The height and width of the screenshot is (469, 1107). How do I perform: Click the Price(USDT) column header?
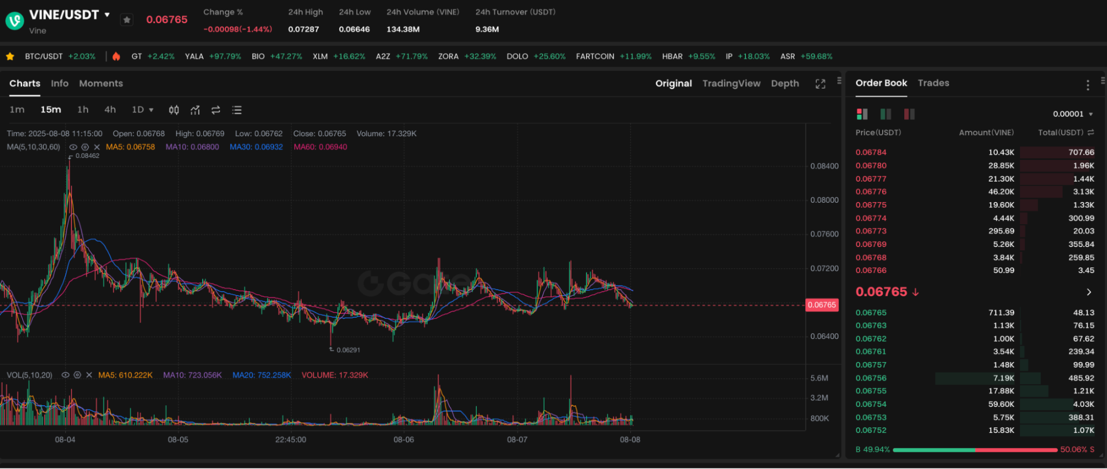(x=878, y=133)
